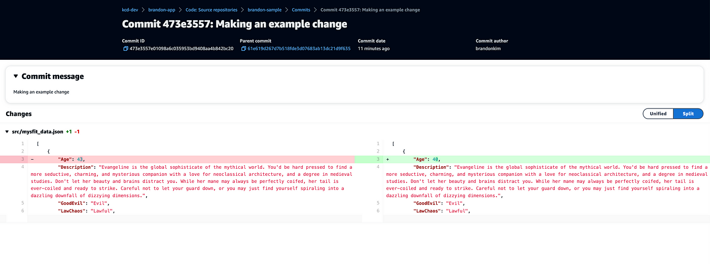Collapse the mysfit_data.json diff triangle

point(7,132)
